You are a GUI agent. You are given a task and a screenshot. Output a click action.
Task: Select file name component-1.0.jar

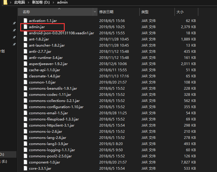click(45, 162)
